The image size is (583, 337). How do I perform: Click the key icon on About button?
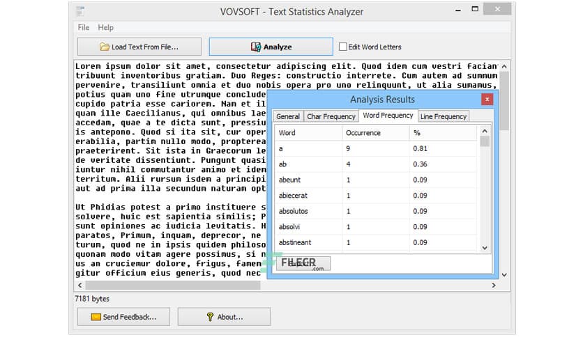pos(210,317)
